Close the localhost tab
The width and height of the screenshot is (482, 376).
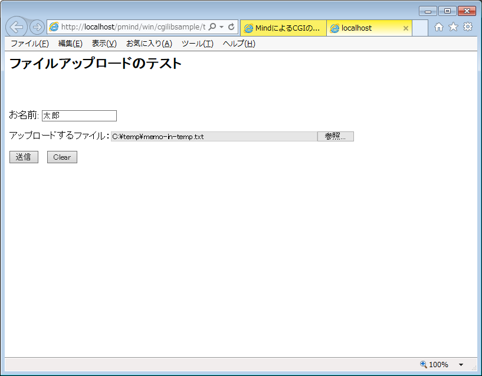[x=406, y=28]
